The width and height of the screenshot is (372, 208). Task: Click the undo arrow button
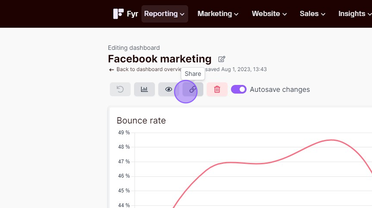point(120,89)
